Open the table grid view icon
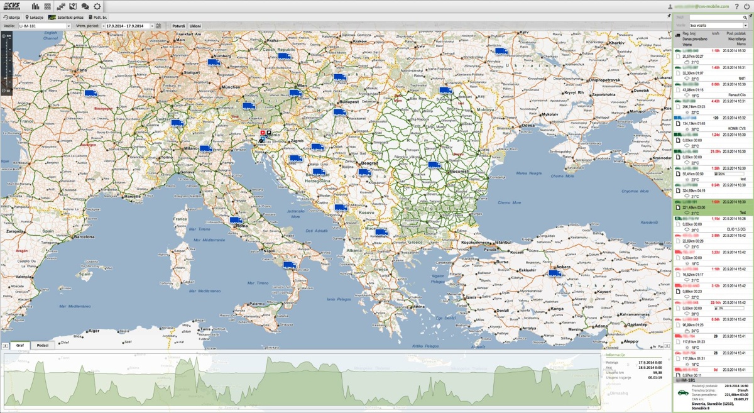The width and height of the screenshot is (754, 413). pos(48,6)
